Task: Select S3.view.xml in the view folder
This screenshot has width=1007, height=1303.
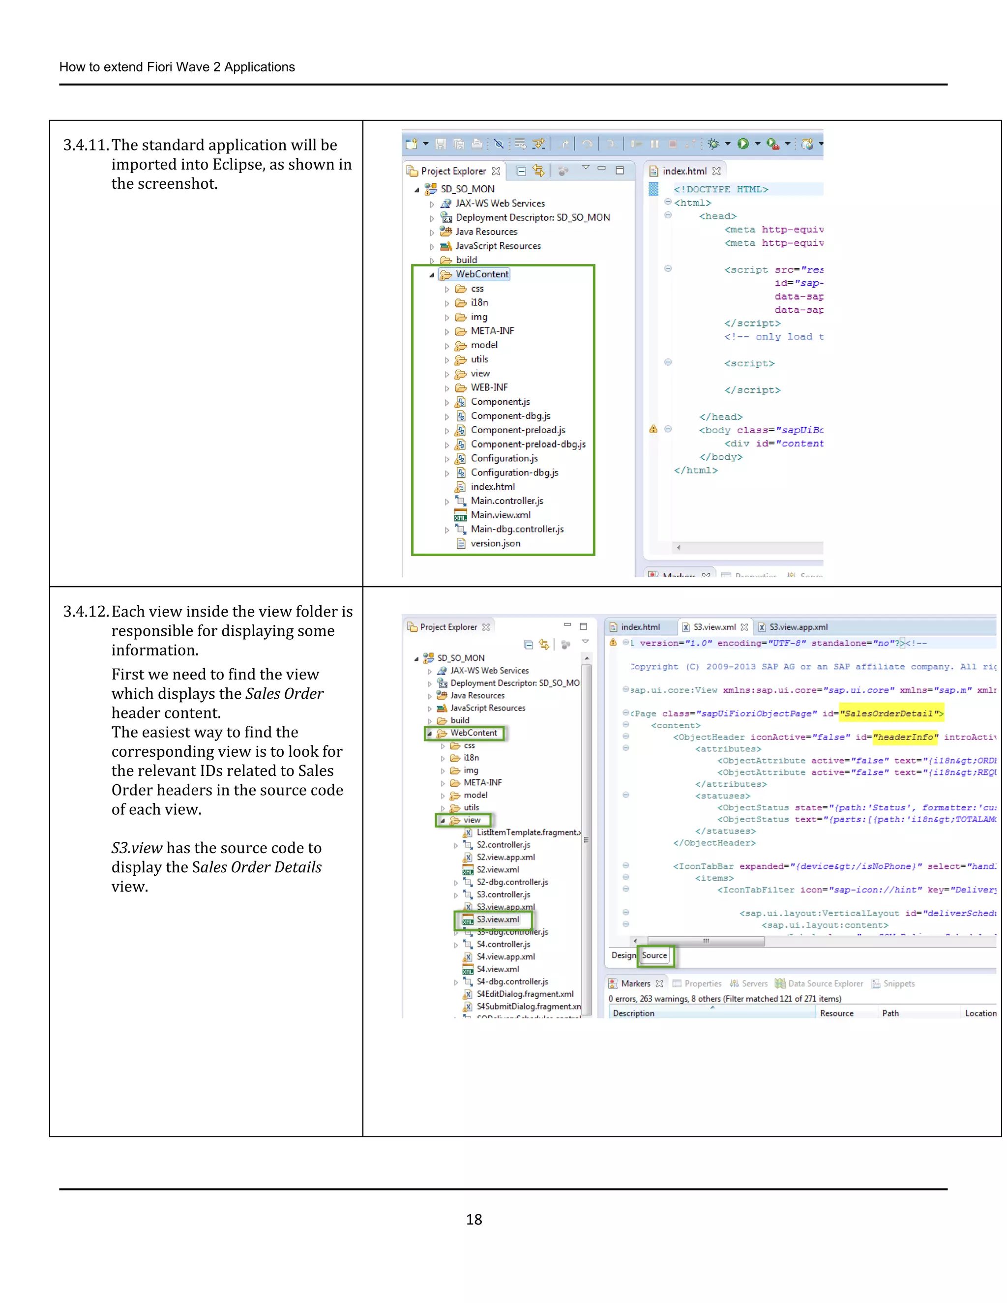Action: click(498, 919)
